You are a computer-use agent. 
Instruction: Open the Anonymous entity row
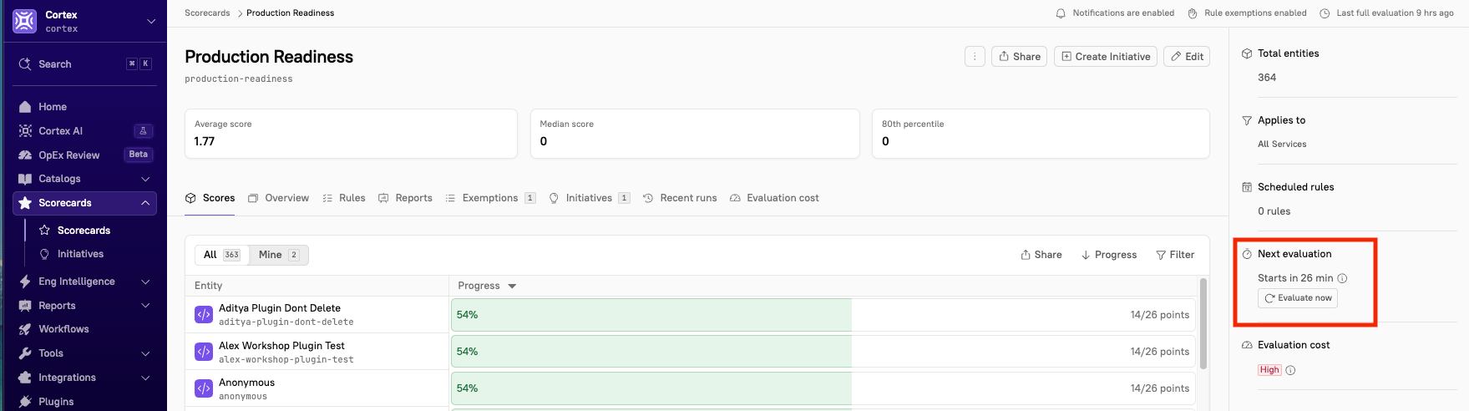(246, 383)
